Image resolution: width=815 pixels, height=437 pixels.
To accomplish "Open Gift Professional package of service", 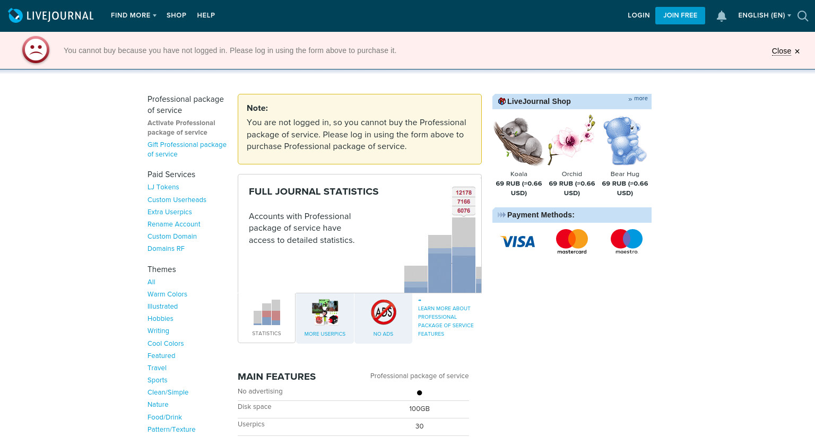I will point(187,150).
